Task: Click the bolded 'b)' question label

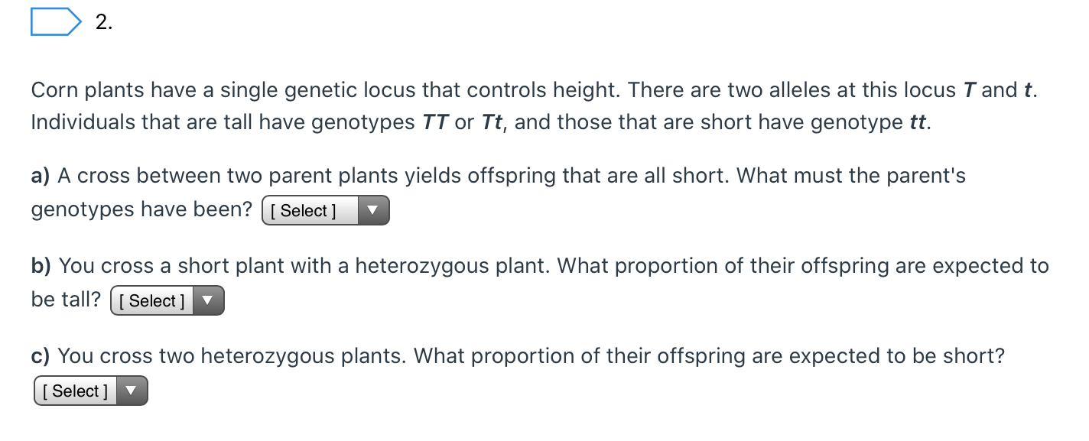Action: (40, 265)
